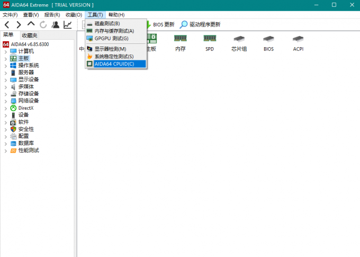This screenshot has height=257, width=360.
Task: Select the 网络设备 network icon
Action: pyautogui.click(x=13, y=101)
